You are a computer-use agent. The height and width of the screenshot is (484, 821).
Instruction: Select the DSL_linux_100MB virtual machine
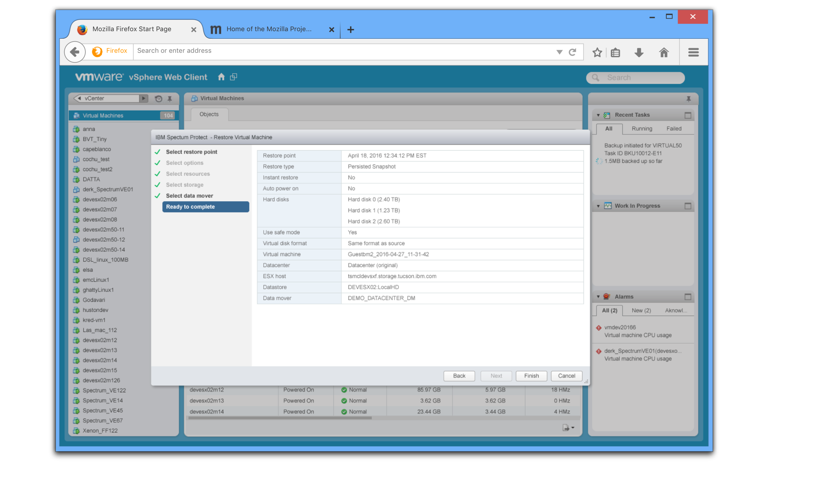point(105,260)
